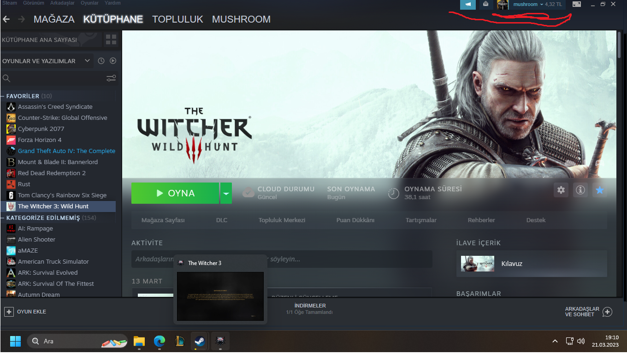Open the MUSHROOM profile tab
Viewport: 627px width, 354px height.
point(241,19)
